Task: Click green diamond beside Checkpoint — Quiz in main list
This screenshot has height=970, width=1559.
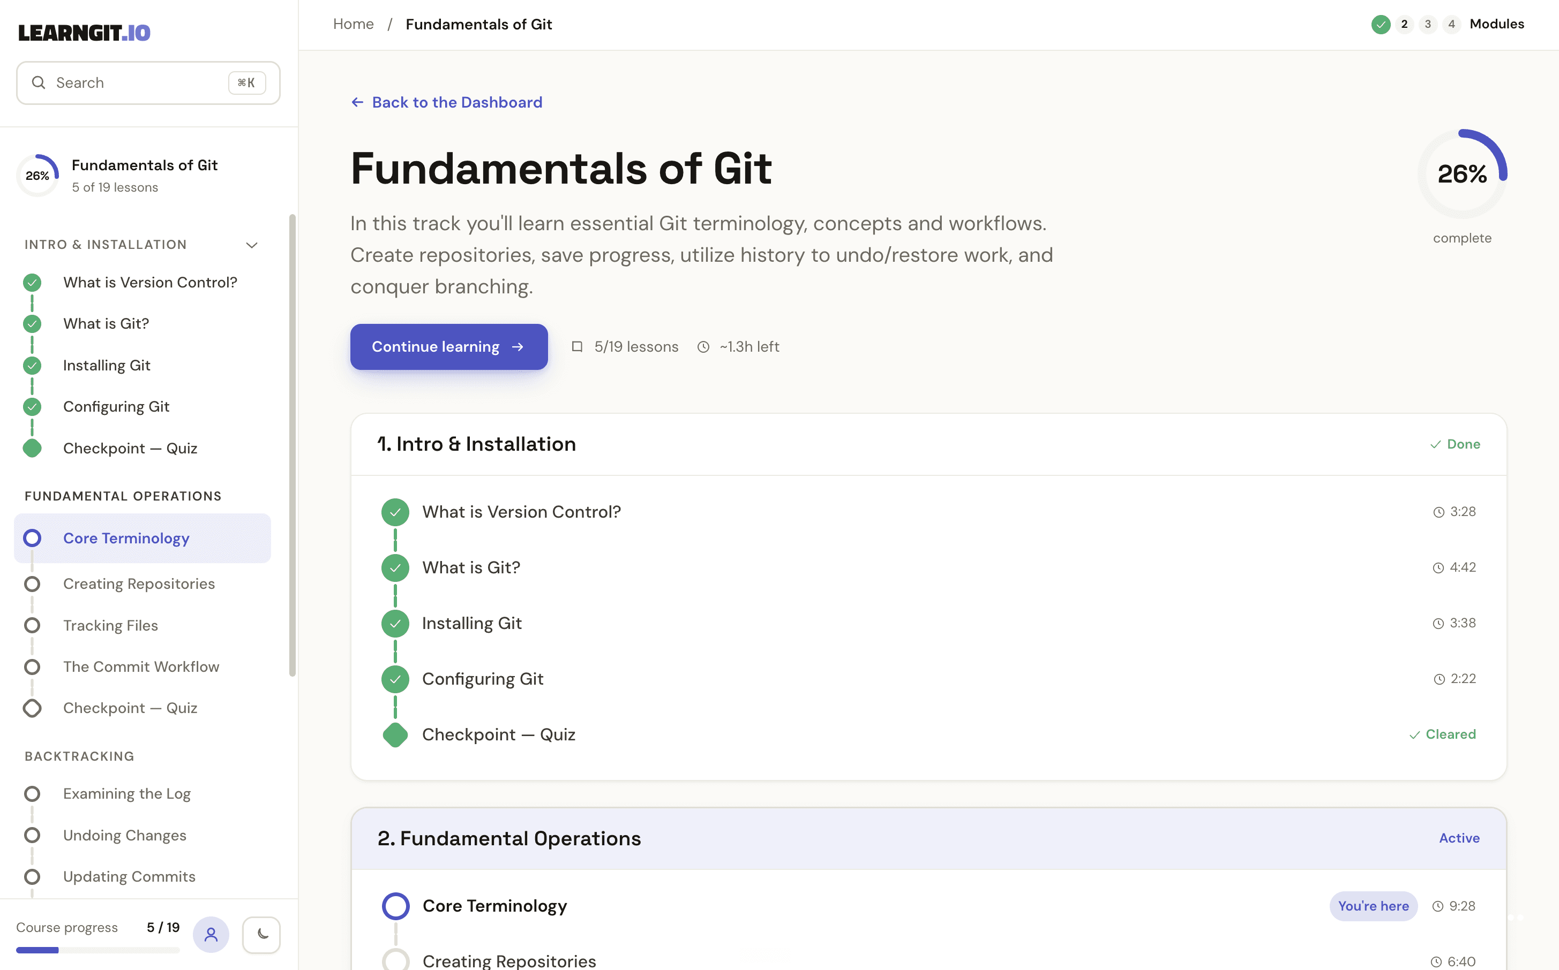Action: coord(395,735)
